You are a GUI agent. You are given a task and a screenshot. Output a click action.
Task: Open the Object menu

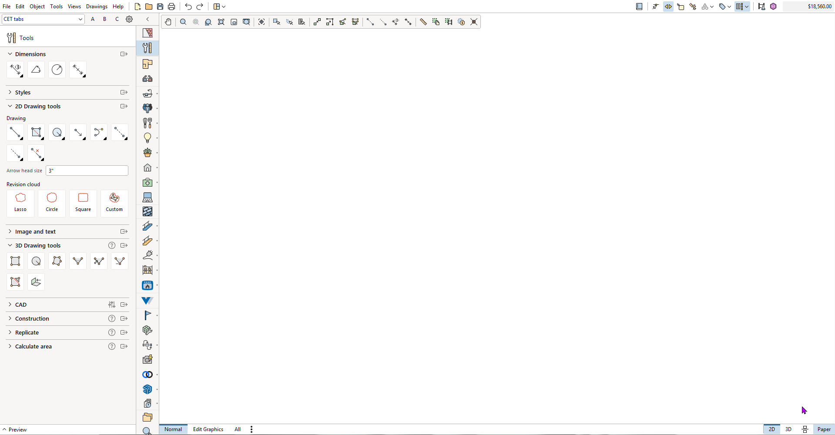click(37, 7)
